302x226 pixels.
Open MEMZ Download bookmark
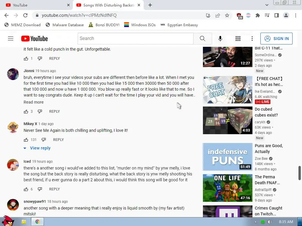pyautogui.click(x=22, y=25)
